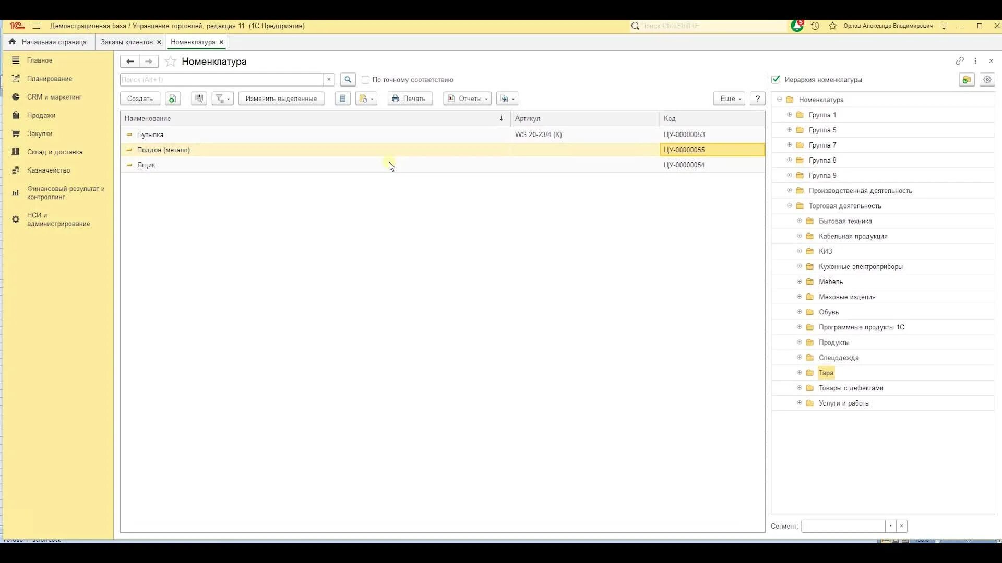1002x563 pixels.
Task: Open the document-with-clock dropdown button
Action: pyautogui.click(x=366, y=99)
